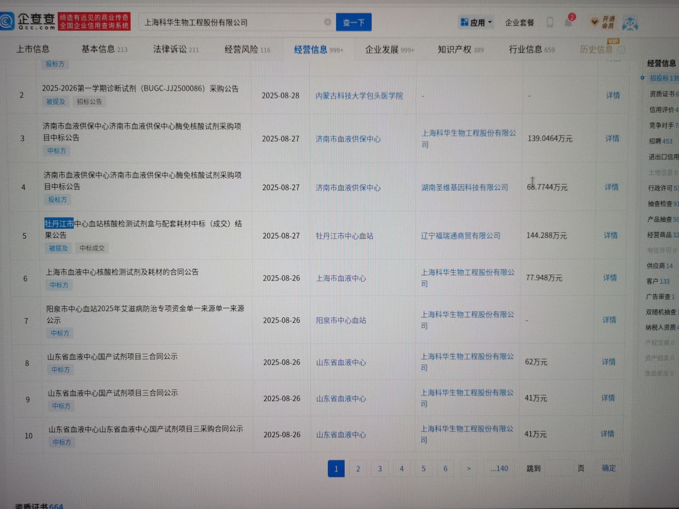Open 详情 for row 9 (41万元)
Viewport: 679px width, 509px height.
tap(608, 398)
